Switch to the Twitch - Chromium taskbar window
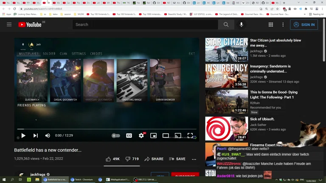This screenshot has height=183, width=326. [x=82, y=180]
